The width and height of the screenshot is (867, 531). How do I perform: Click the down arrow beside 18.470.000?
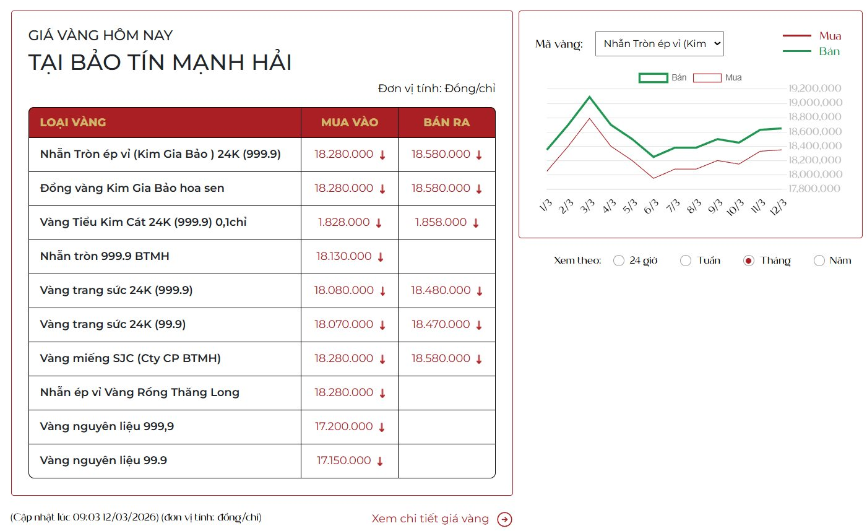(x=479, y=325)
